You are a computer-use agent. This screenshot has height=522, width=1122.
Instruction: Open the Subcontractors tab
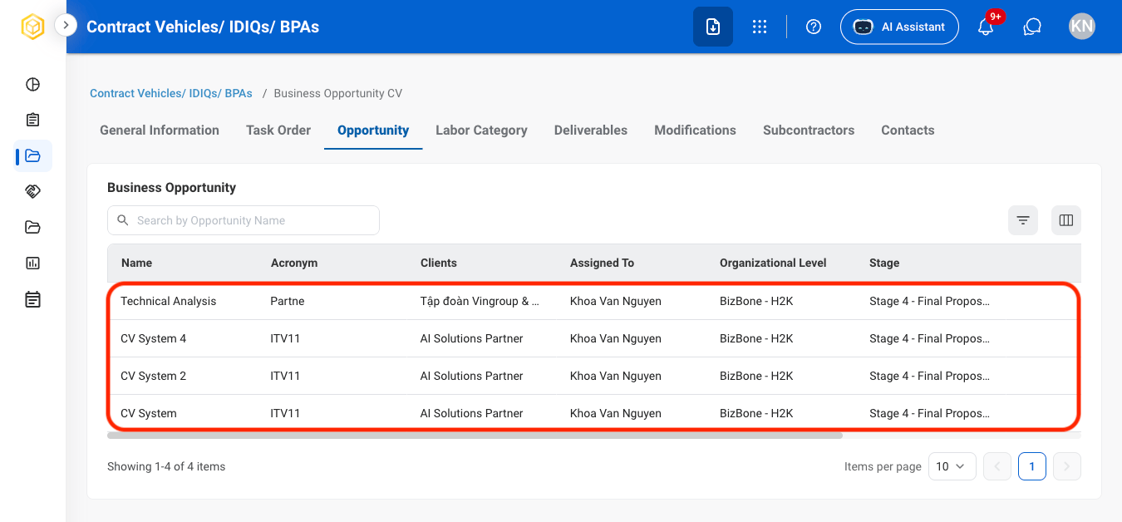pos(809,130)
